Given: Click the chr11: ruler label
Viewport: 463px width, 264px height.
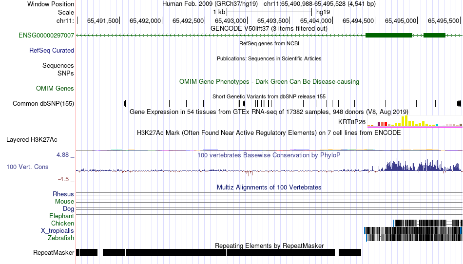Looking at the screenshot, I should click(65, 21).
